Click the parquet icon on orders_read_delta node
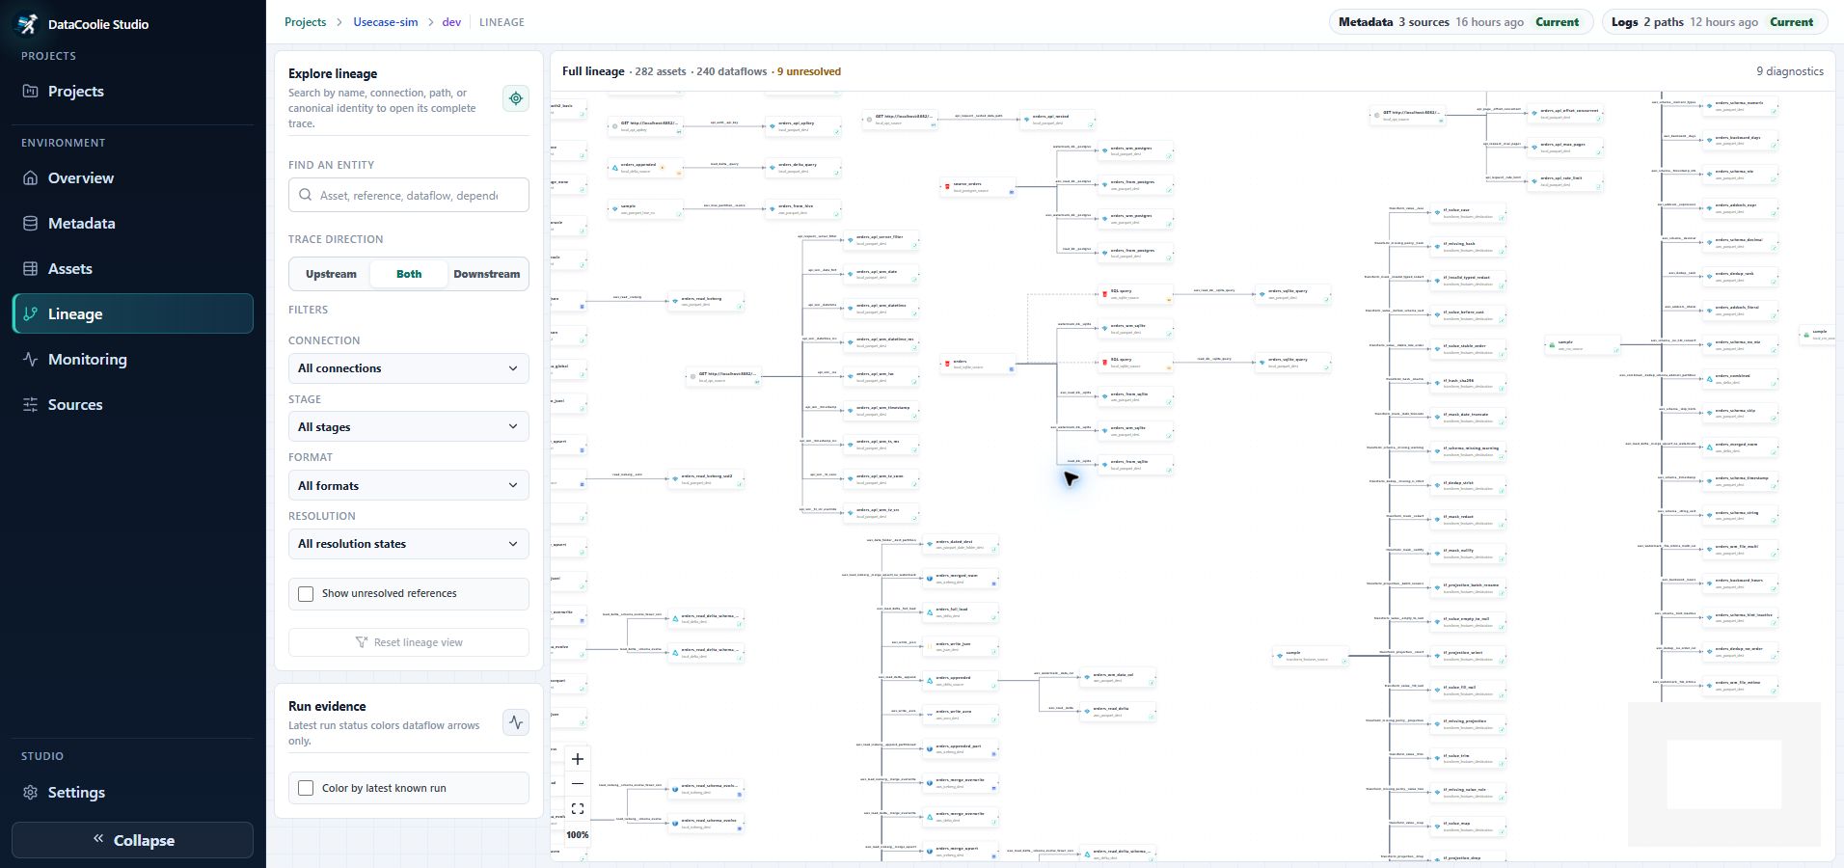Viewport: 1844px width, 868px height. 1087,711
